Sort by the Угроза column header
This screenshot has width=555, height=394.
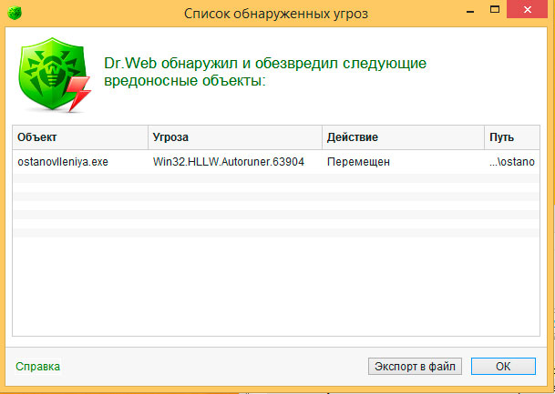pos(235,137)
